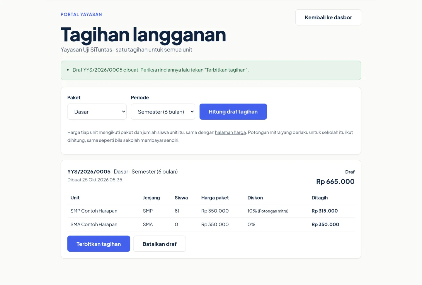Cancel the draft with Batalkan draf
The height and width of the screenshot is (285, 422).
click(159, 244)
